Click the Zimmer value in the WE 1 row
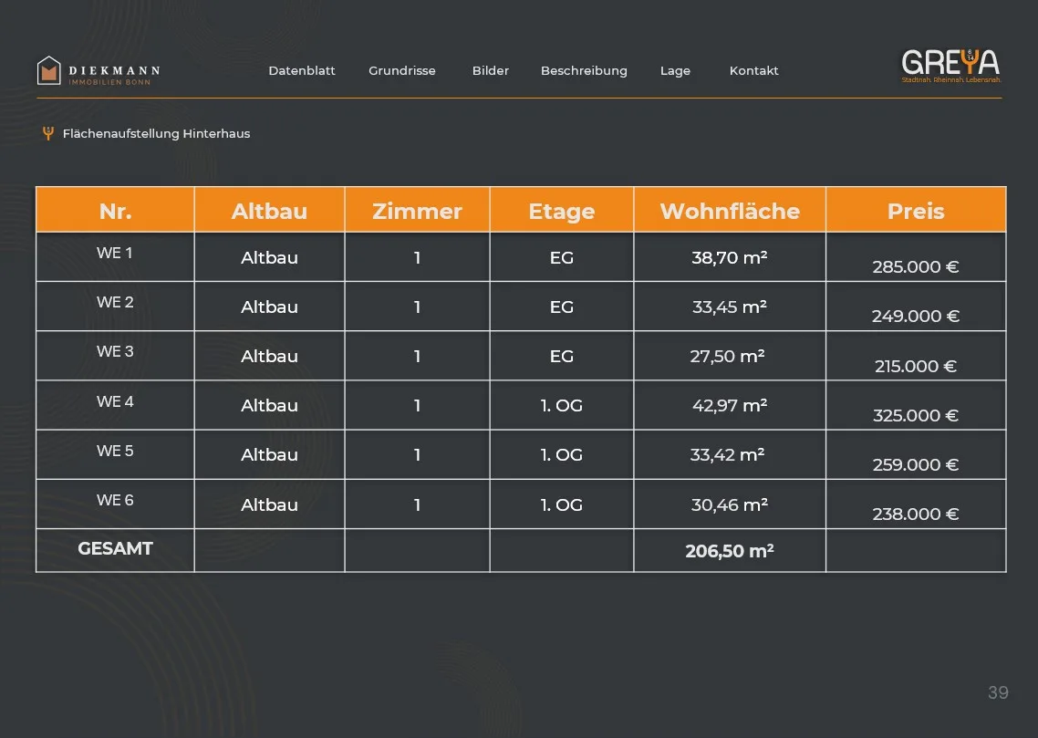The width and height of the screenshot is (1038, 738). click(417, 257)
